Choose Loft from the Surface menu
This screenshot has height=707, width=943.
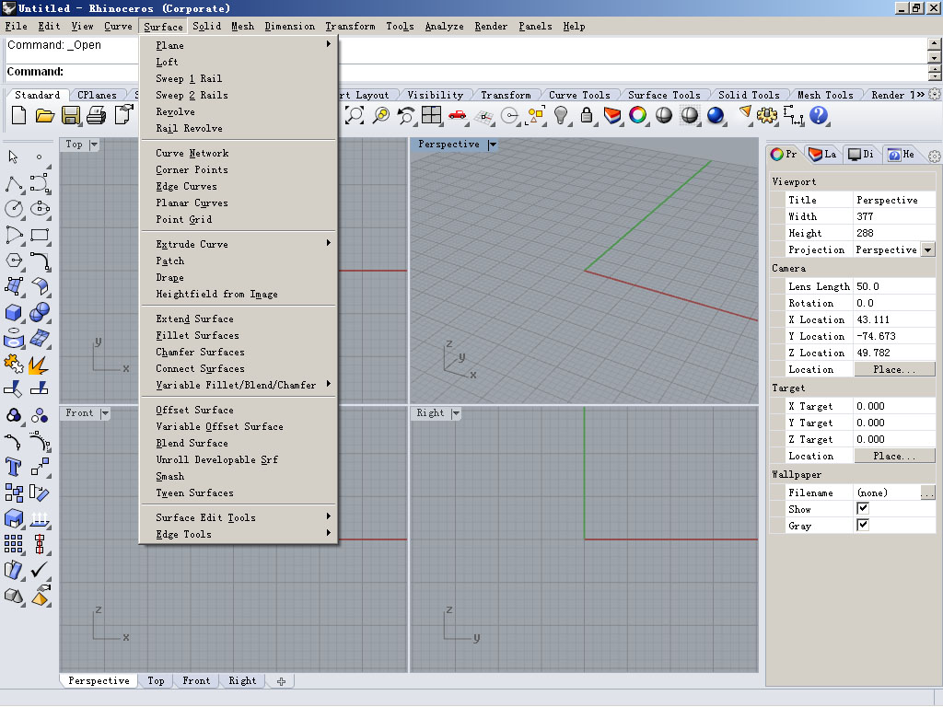pos(239,62)
